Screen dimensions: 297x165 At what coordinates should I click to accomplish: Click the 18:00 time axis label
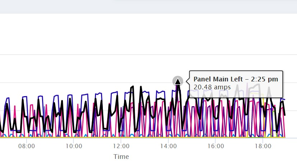pos(263,146)
